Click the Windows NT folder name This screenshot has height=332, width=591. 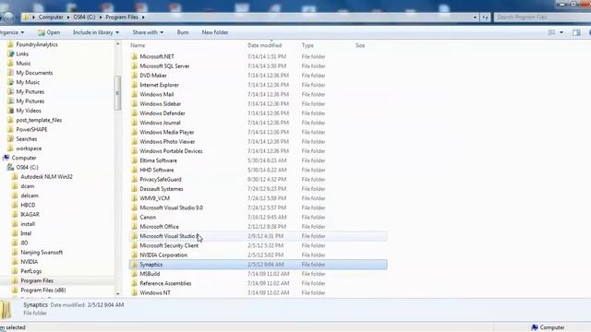(x=155, y=292)
